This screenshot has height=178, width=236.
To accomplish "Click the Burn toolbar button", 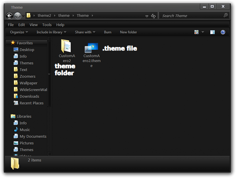I will 108,32.
